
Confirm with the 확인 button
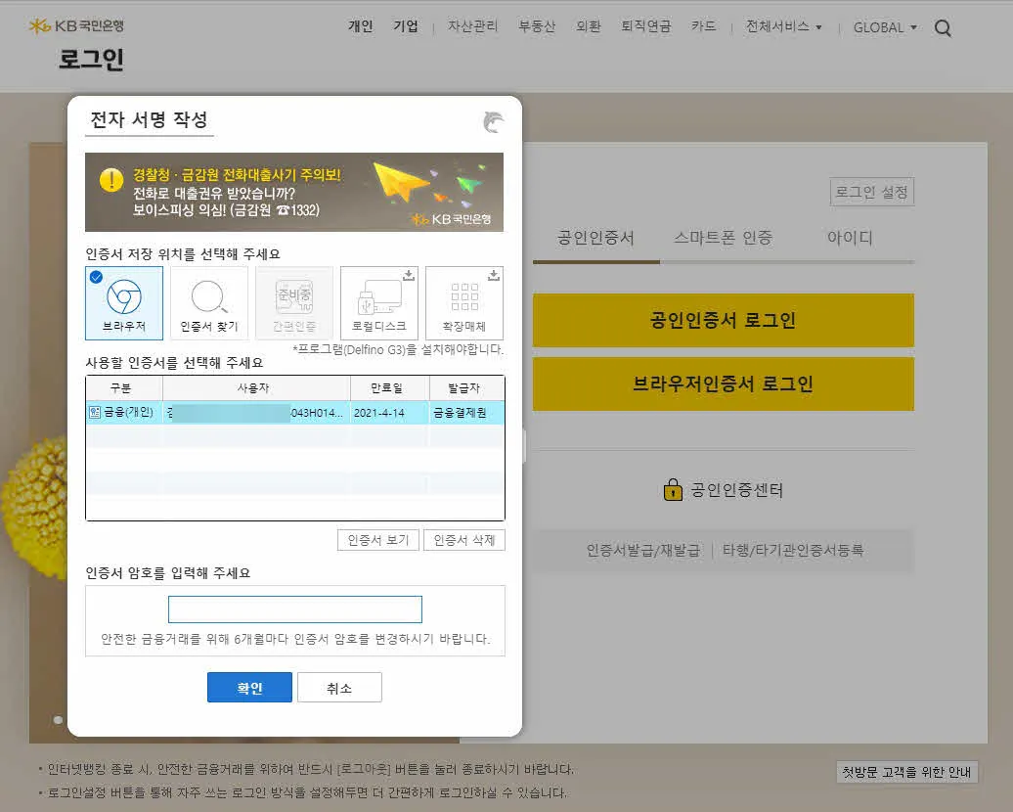point(249,688)
